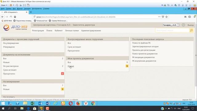Open Все under Мои проекты документов

tap(69, 62)
